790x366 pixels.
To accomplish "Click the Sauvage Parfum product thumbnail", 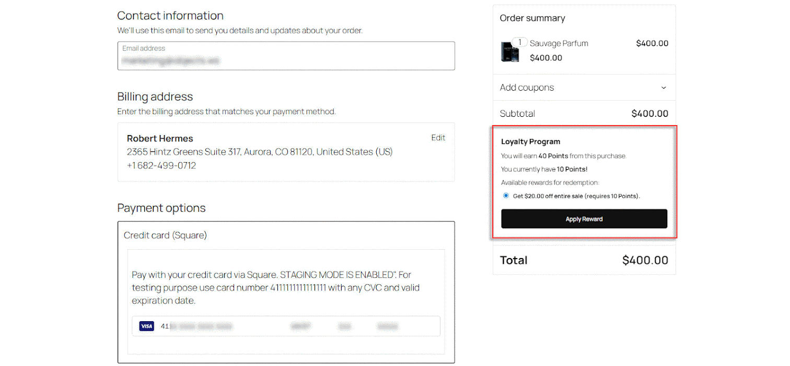I will (509, 52).
